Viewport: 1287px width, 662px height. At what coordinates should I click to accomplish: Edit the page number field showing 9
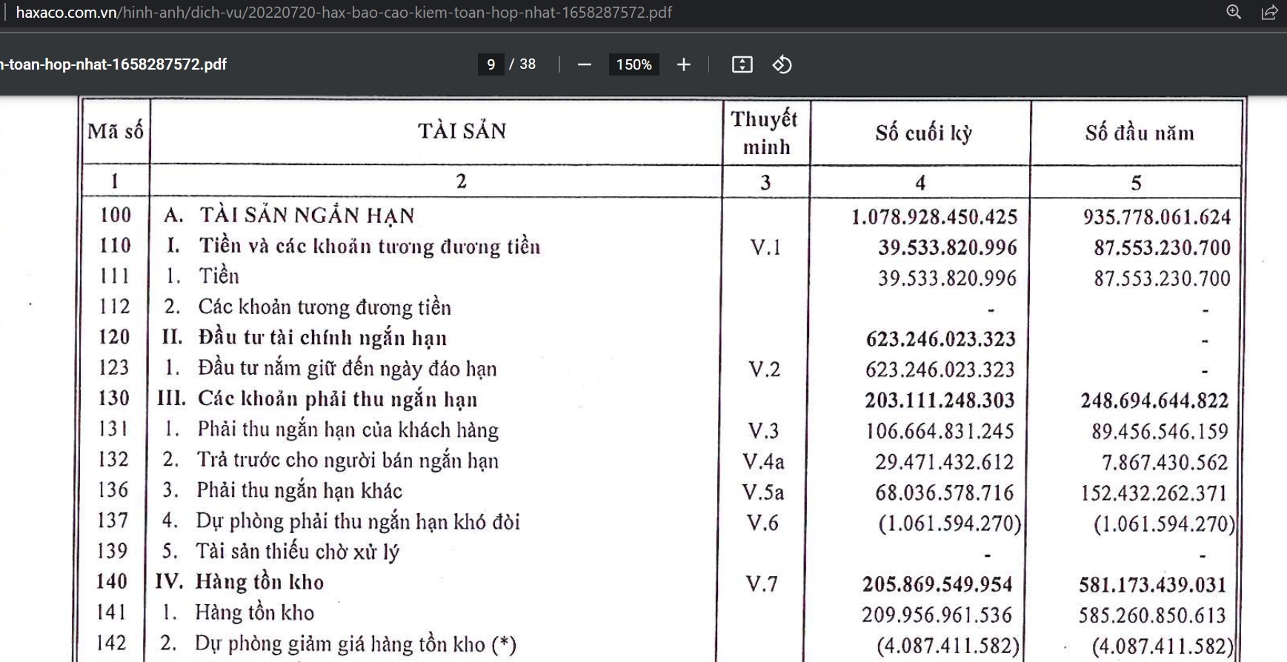tap(490, 64)
